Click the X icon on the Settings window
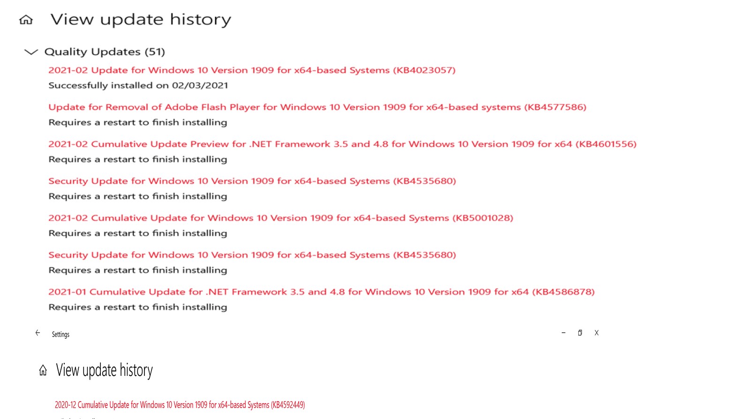The height and width of the screenshot is (419, 740). pyautogui.click(x=597, y=333)
